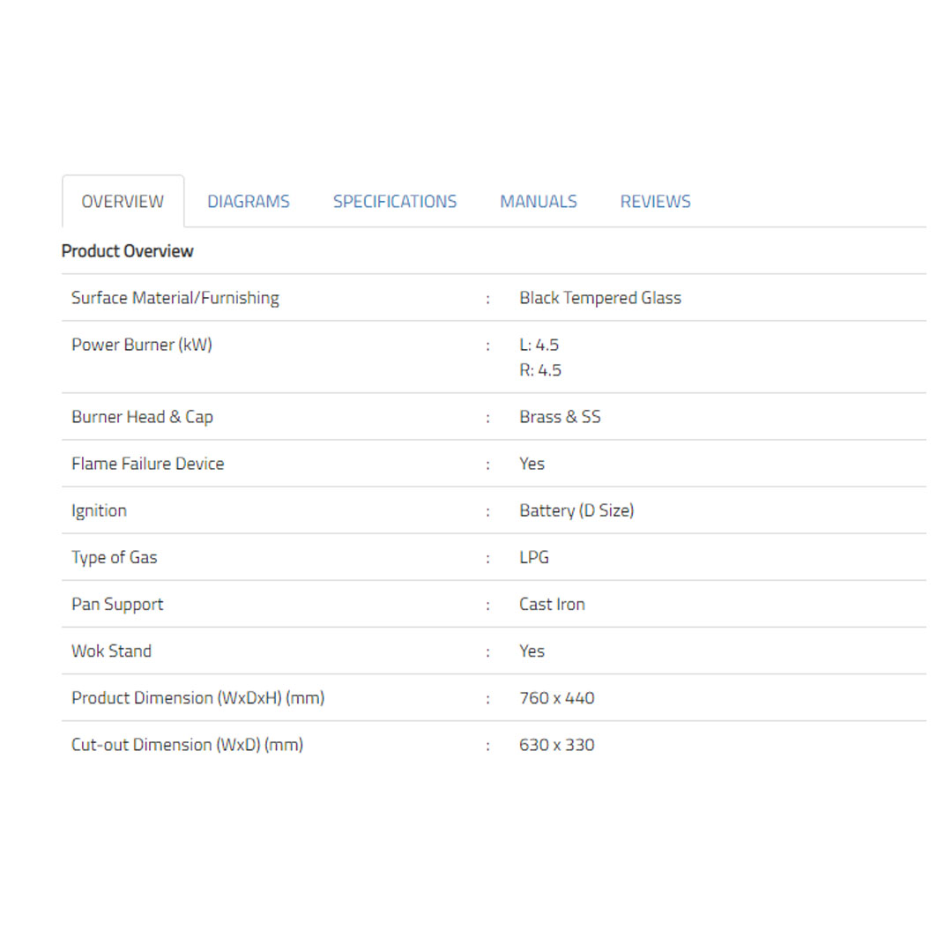This screenshot has height=952, width=952.
Task: Click the LPG gas type value
Action: point(534,557)
